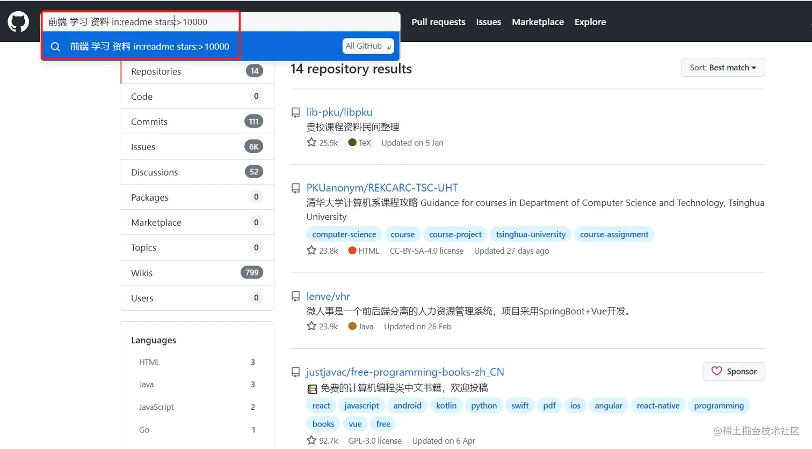The image size is (812, 449).
Task: Click the books topic tag
Action: tap(323, 424)
